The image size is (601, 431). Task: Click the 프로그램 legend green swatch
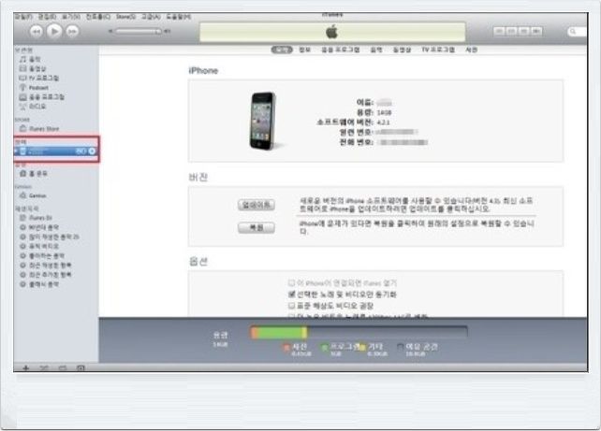pos(325,347)
